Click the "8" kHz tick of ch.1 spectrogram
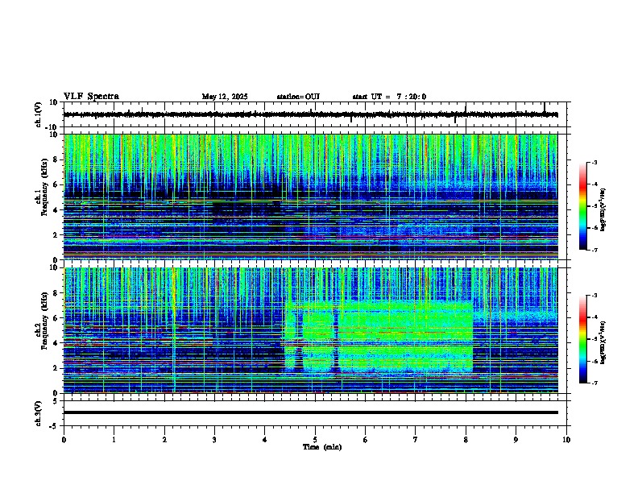The width and height of the screenshot is (638, 493). click(56, 159)
